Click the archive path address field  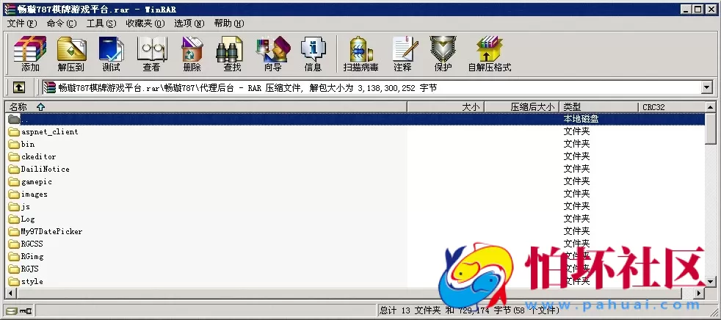click(372, 87)
